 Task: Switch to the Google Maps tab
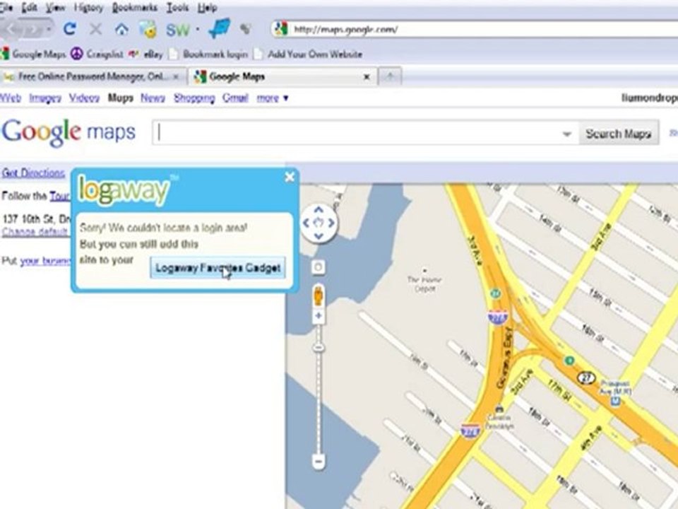(282, 76)
